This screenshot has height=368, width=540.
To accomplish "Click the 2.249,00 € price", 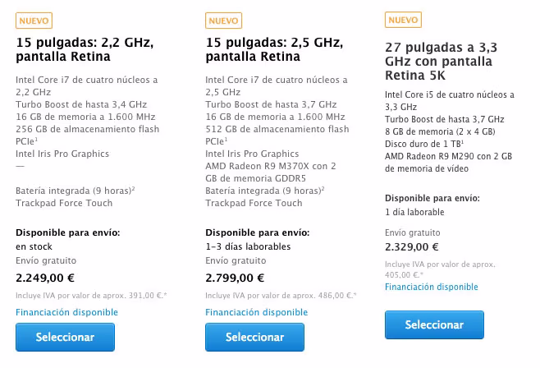I will coord(45,278).
